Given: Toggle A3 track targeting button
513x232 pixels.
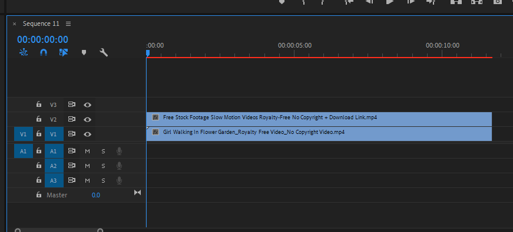Looking at the screenshot, I should click(54, 180).
